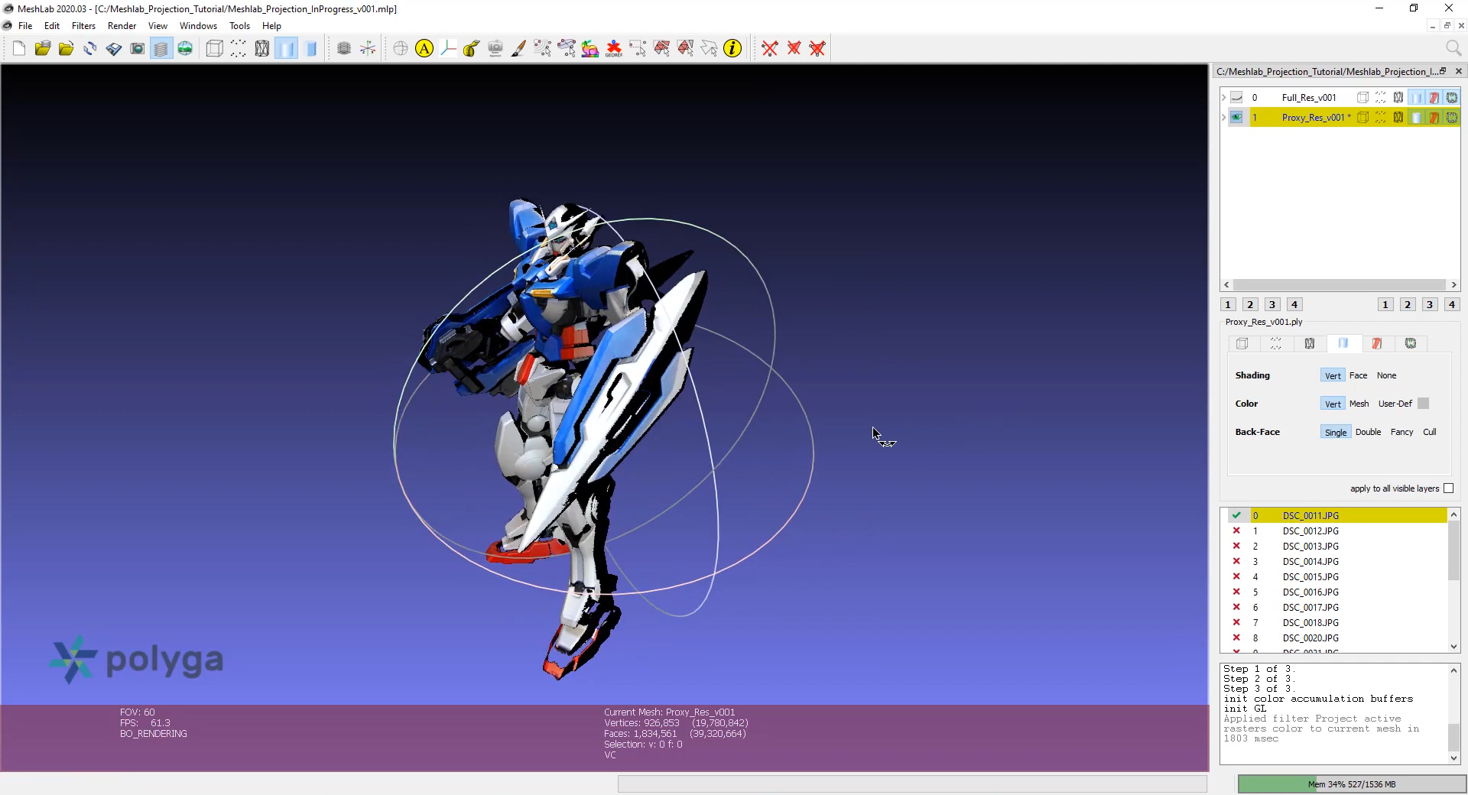Show the axis display icon

pos(368,49)
